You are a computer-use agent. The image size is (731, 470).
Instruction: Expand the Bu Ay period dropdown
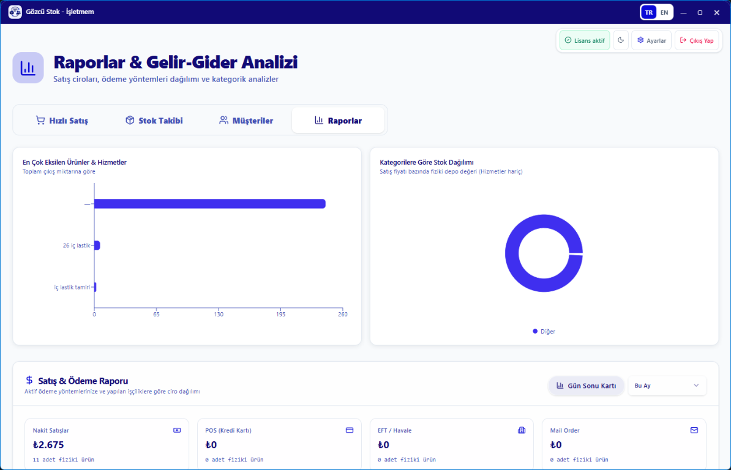[667, 386]
